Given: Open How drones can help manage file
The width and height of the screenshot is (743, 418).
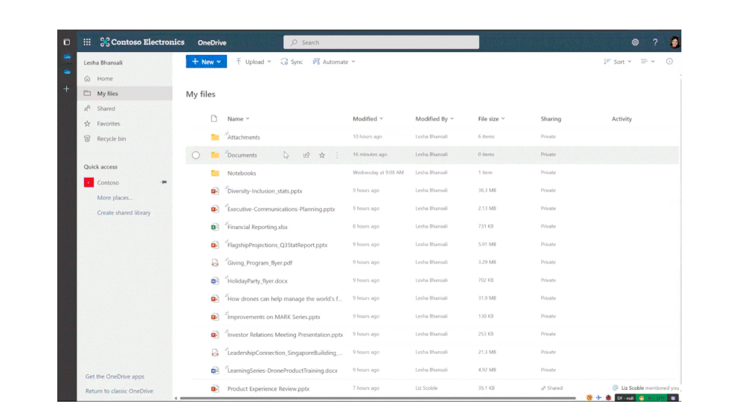Looking at the screenshot, I should [284, 298].
